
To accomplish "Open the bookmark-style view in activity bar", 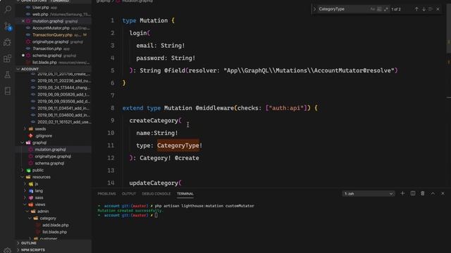I will pos(8,91).
